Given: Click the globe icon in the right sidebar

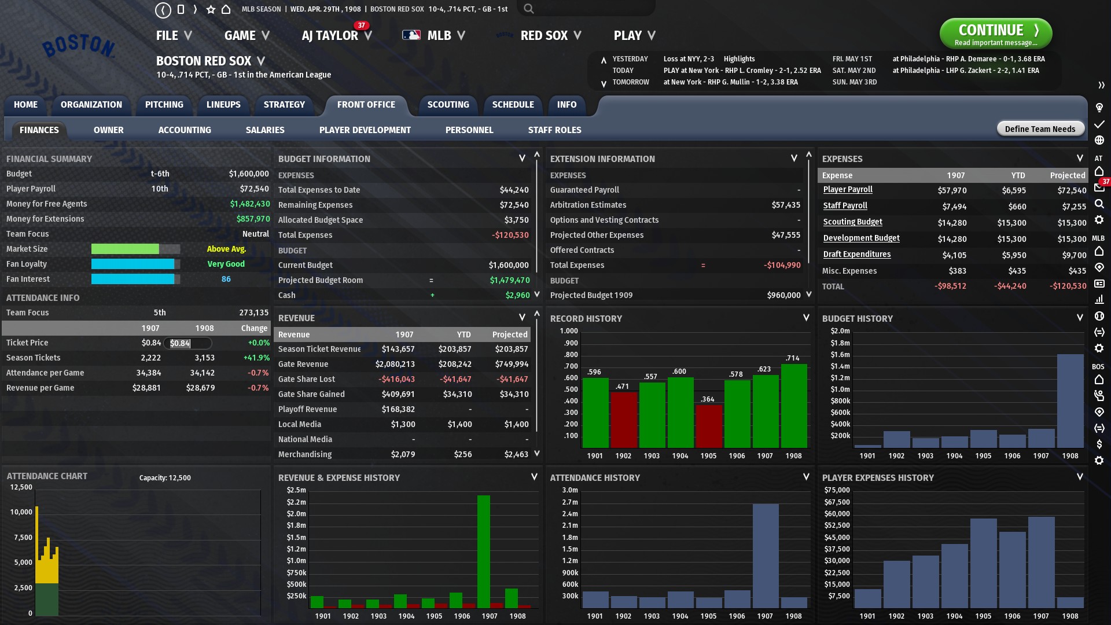Looking at the screenshot, I should tap(1099, 140).
